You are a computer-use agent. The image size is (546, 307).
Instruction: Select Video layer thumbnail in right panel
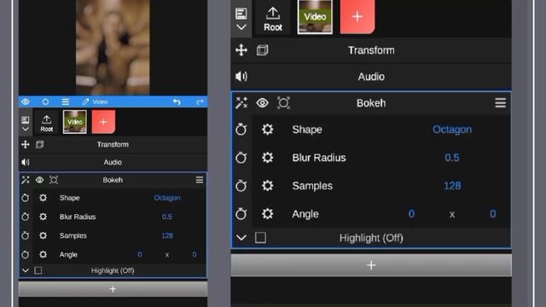[x=315, y=16]
